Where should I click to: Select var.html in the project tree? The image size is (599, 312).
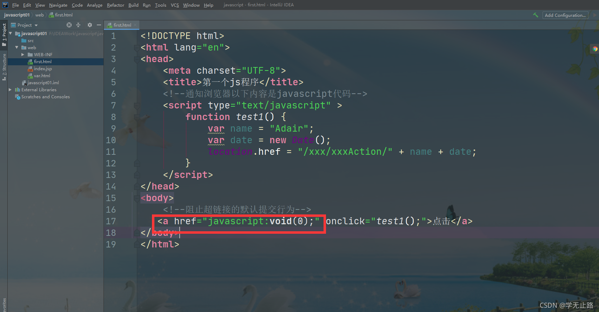pyautogui.click(x=39, y=75)
